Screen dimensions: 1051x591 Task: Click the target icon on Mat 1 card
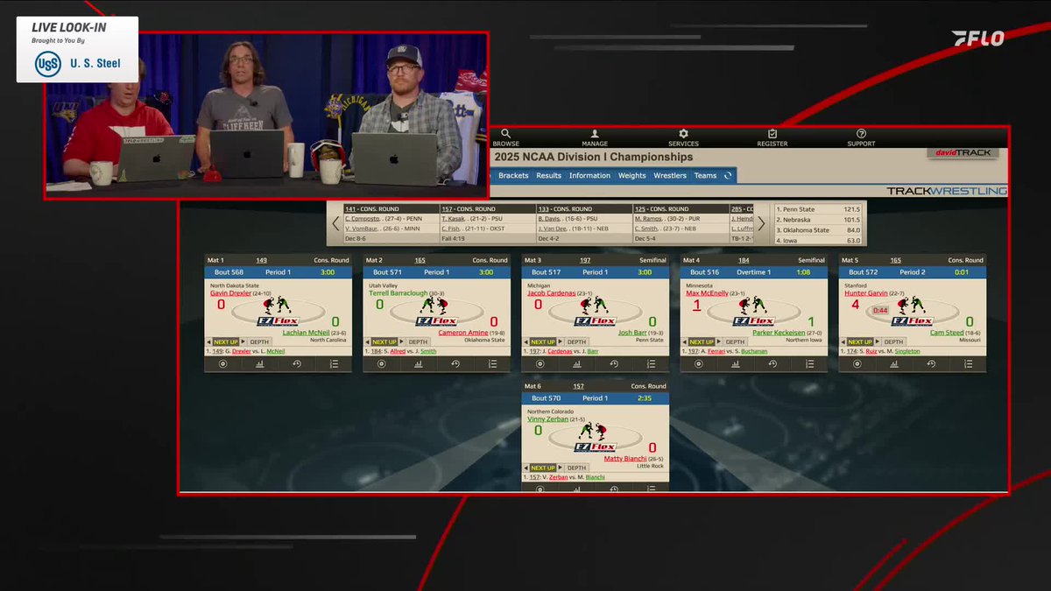click(x=222, y=364)
